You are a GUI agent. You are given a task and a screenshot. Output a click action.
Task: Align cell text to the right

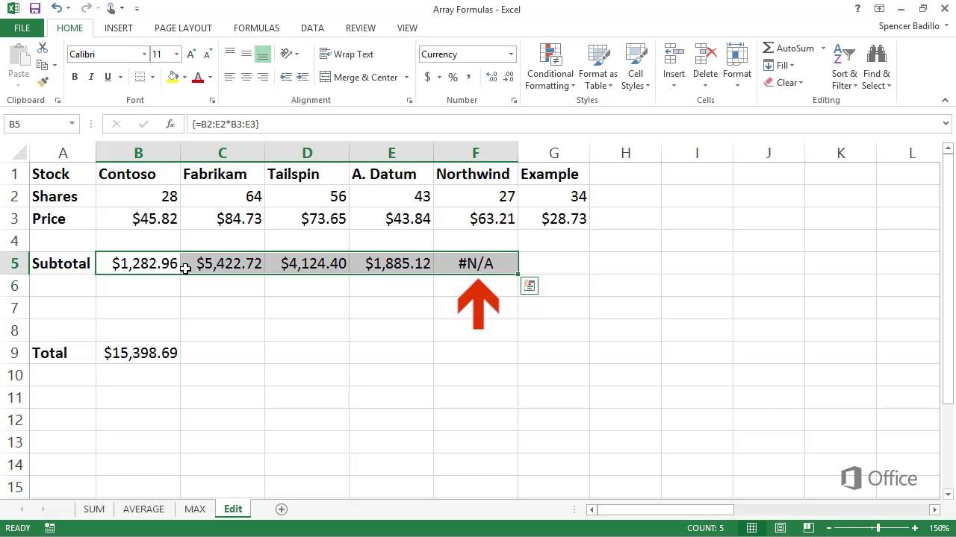pyautogui.click(x=263, y=77)
